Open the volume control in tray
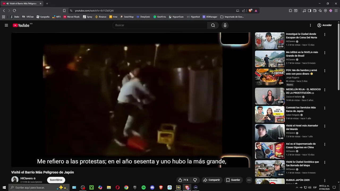Viewport: 340px width, 191px height. 310,188
